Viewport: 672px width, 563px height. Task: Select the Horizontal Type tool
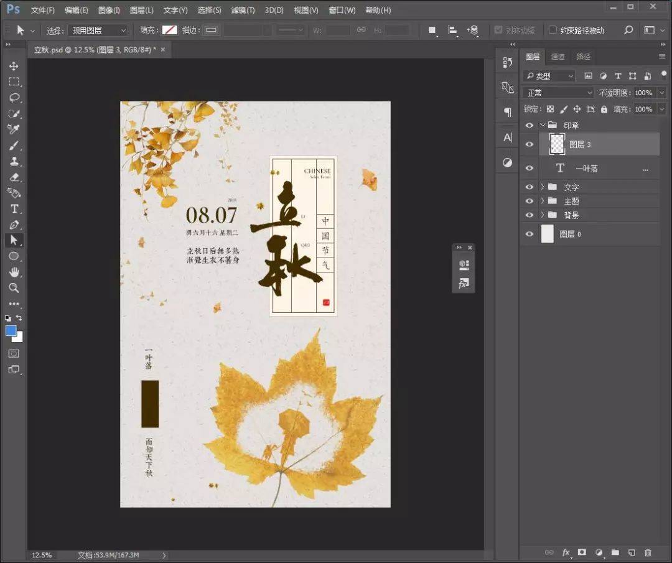point(14,208)
